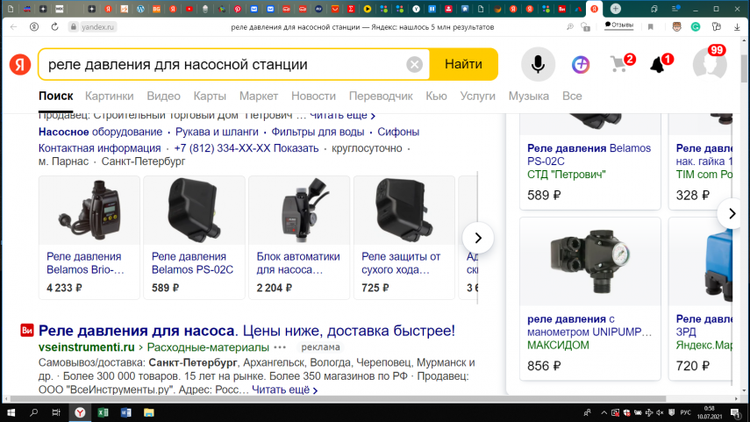Open Насосное оборудование link
750x422 pixels.
[101, 132]
